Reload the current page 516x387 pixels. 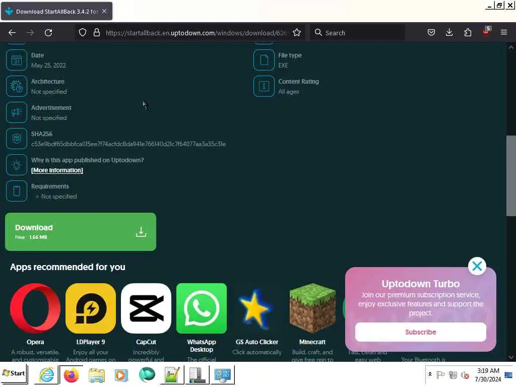pyautogui.click(x=48, y=33)
